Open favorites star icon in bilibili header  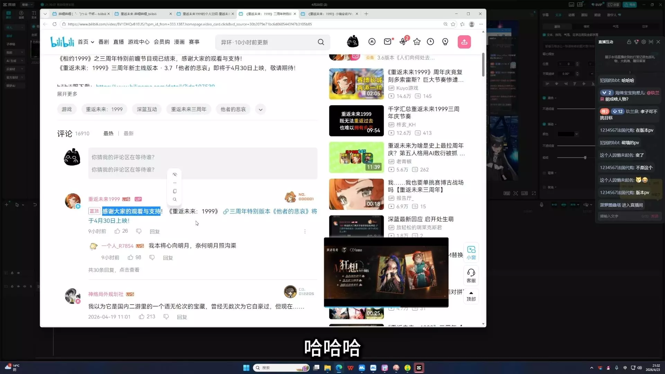point(417,42)
